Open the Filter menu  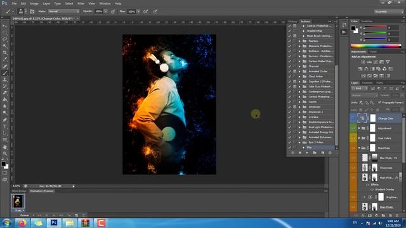coord(81,4)
